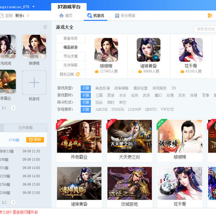Filter letters by ABCDE
Image resolution: width=216 pixels, height=216 pixels.
[101, 110]
